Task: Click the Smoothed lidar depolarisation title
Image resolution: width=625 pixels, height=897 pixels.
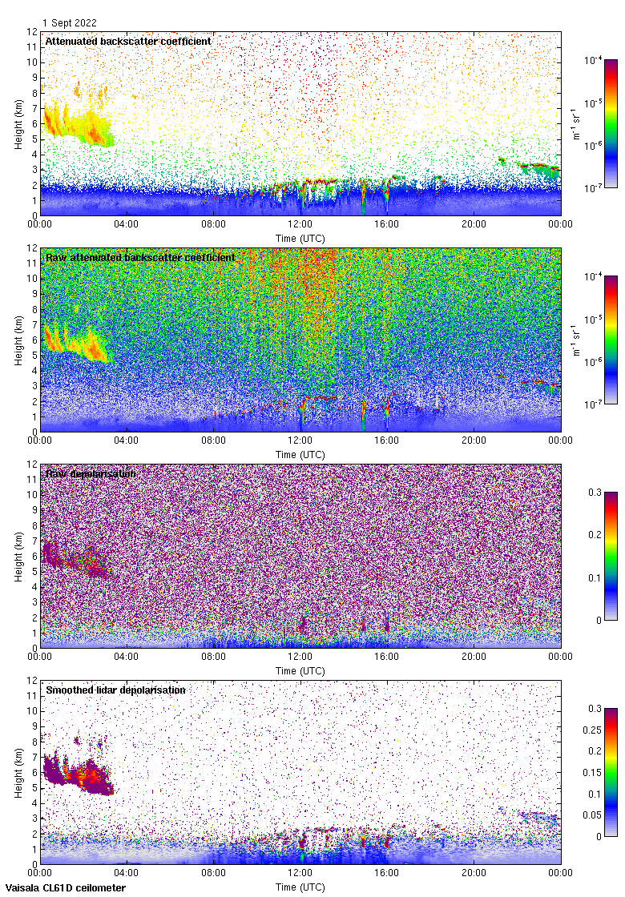Action: [x=115, y=690]
